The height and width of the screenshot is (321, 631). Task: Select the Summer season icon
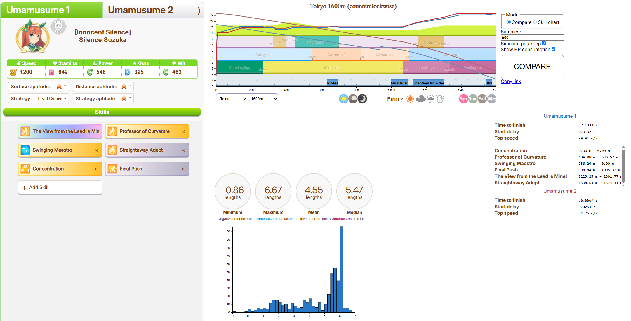tap(473, 99)
